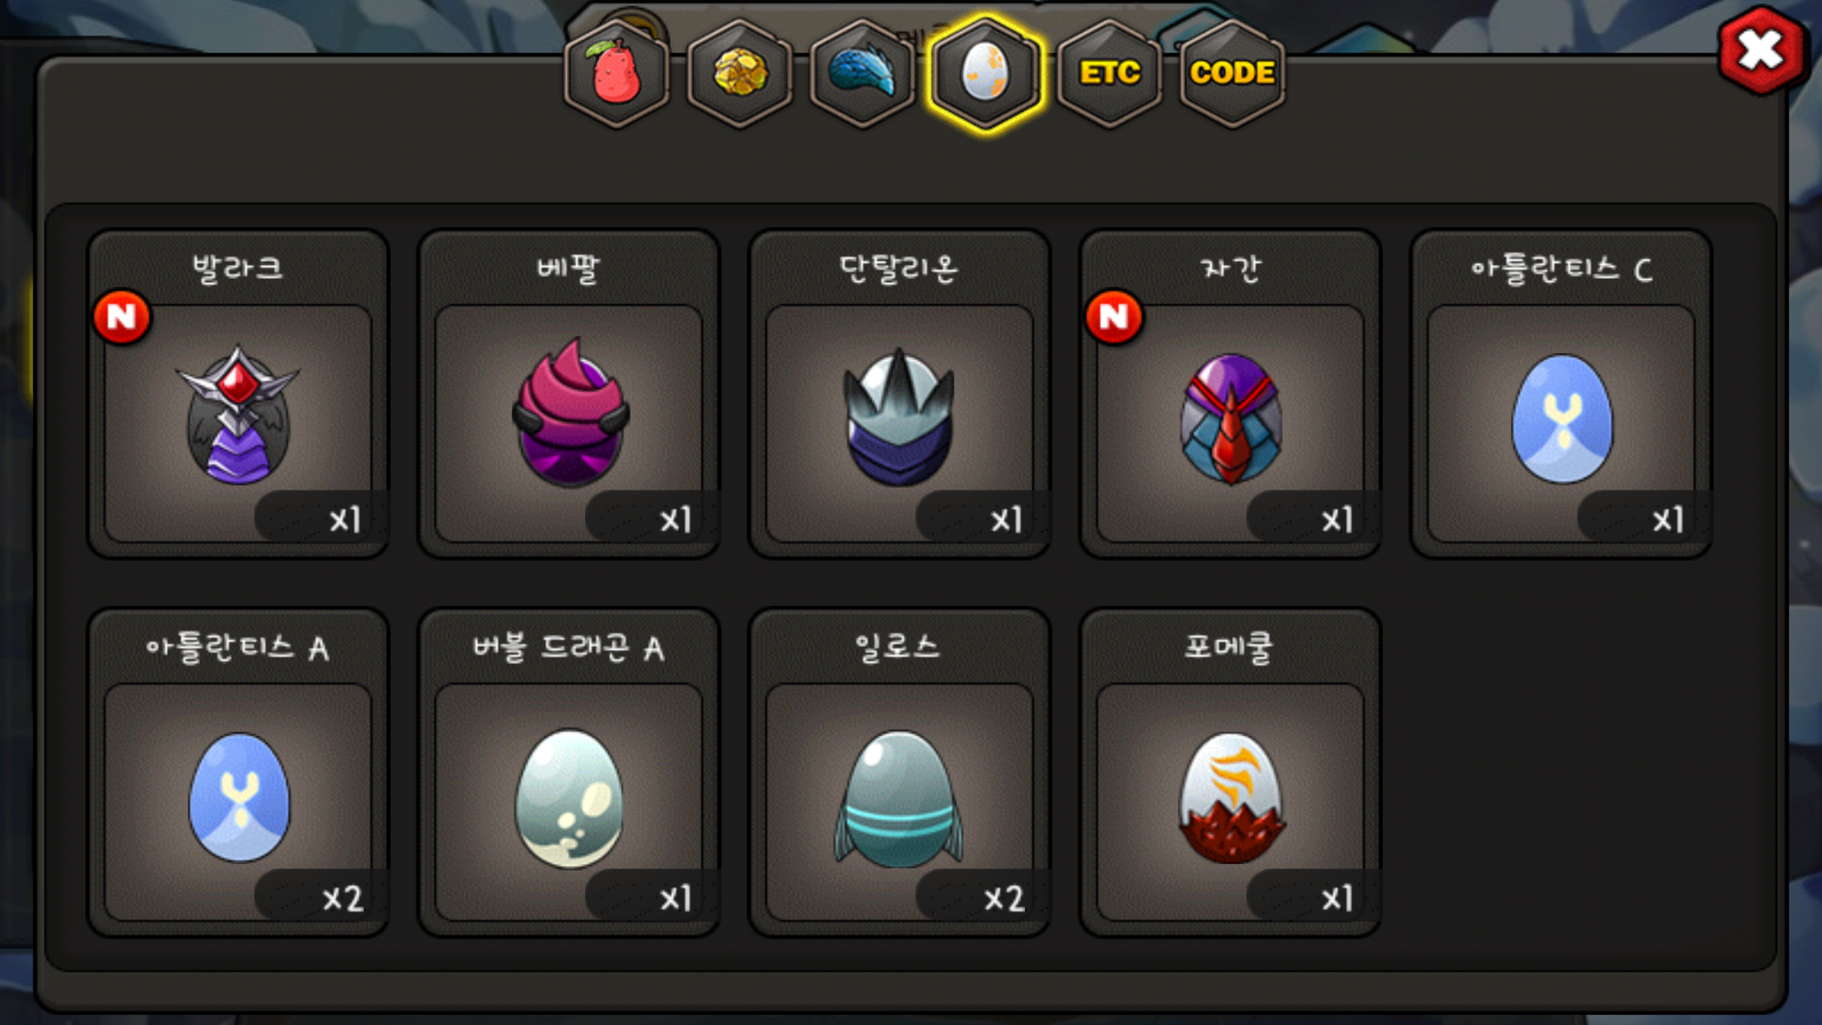Select the spotted egg tab
Viewport: 1822px width, 1025px height.
click(x=986, y=73)
